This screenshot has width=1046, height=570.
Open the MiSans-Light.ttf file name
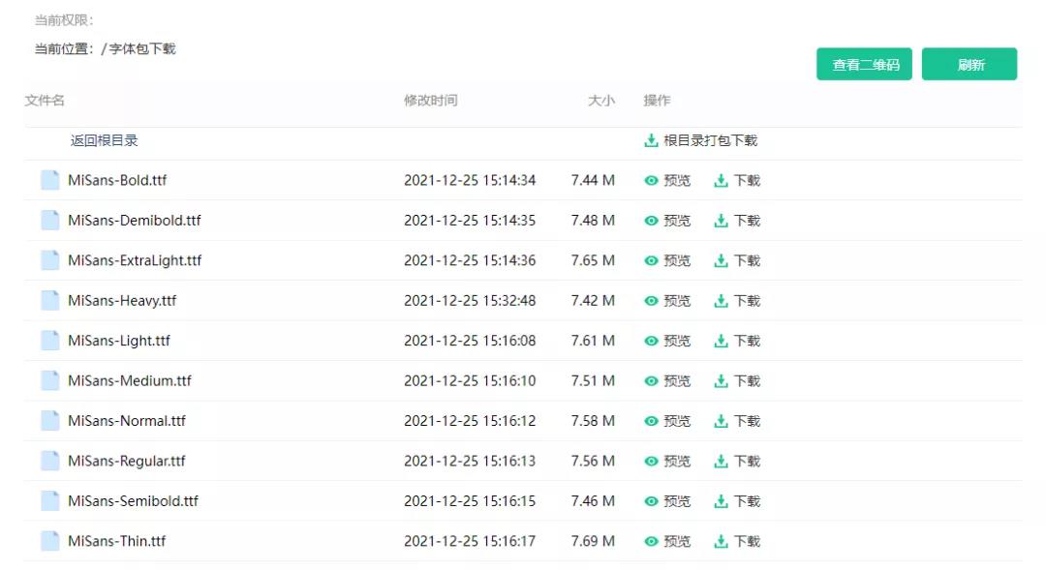point(119,341)
